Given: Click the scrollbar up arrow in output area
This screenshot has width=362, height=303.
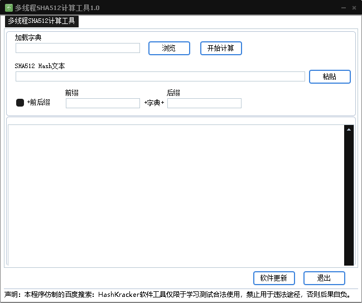Looking at the screenshot, I should [349, 129].
